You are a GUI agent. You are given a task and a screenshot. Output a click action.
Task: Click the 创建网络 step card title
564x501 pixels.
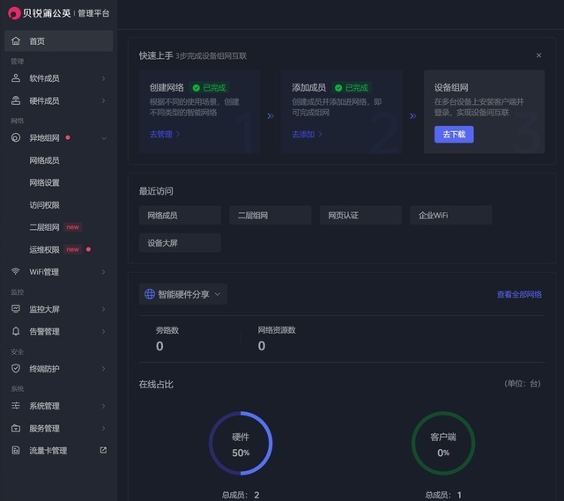167,88
